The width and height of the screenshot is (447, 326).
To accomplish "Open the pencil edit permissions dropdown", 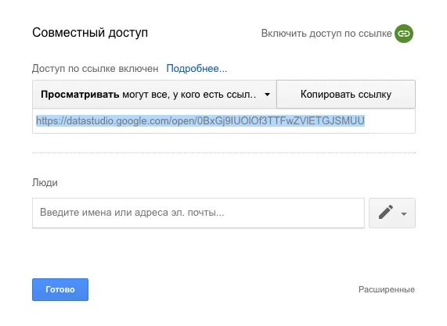I will 392,213.
